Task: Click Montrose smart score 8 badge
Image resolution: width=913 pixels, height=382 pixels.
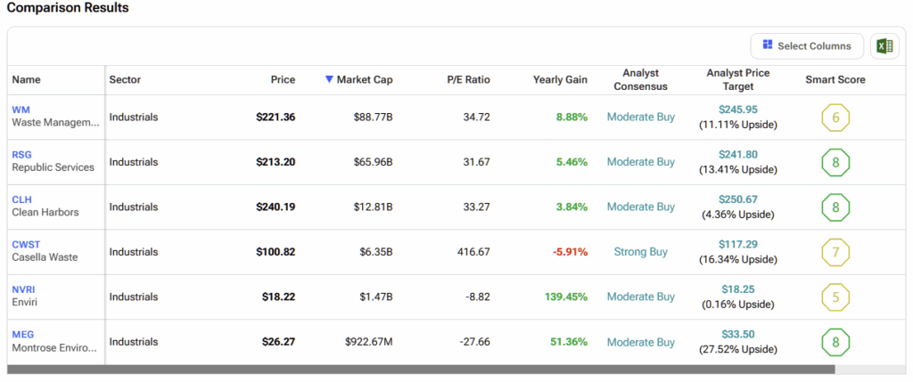Action: (835, 342)
